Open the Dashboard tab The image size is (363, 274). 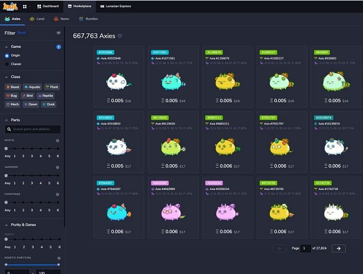(48, 6)
